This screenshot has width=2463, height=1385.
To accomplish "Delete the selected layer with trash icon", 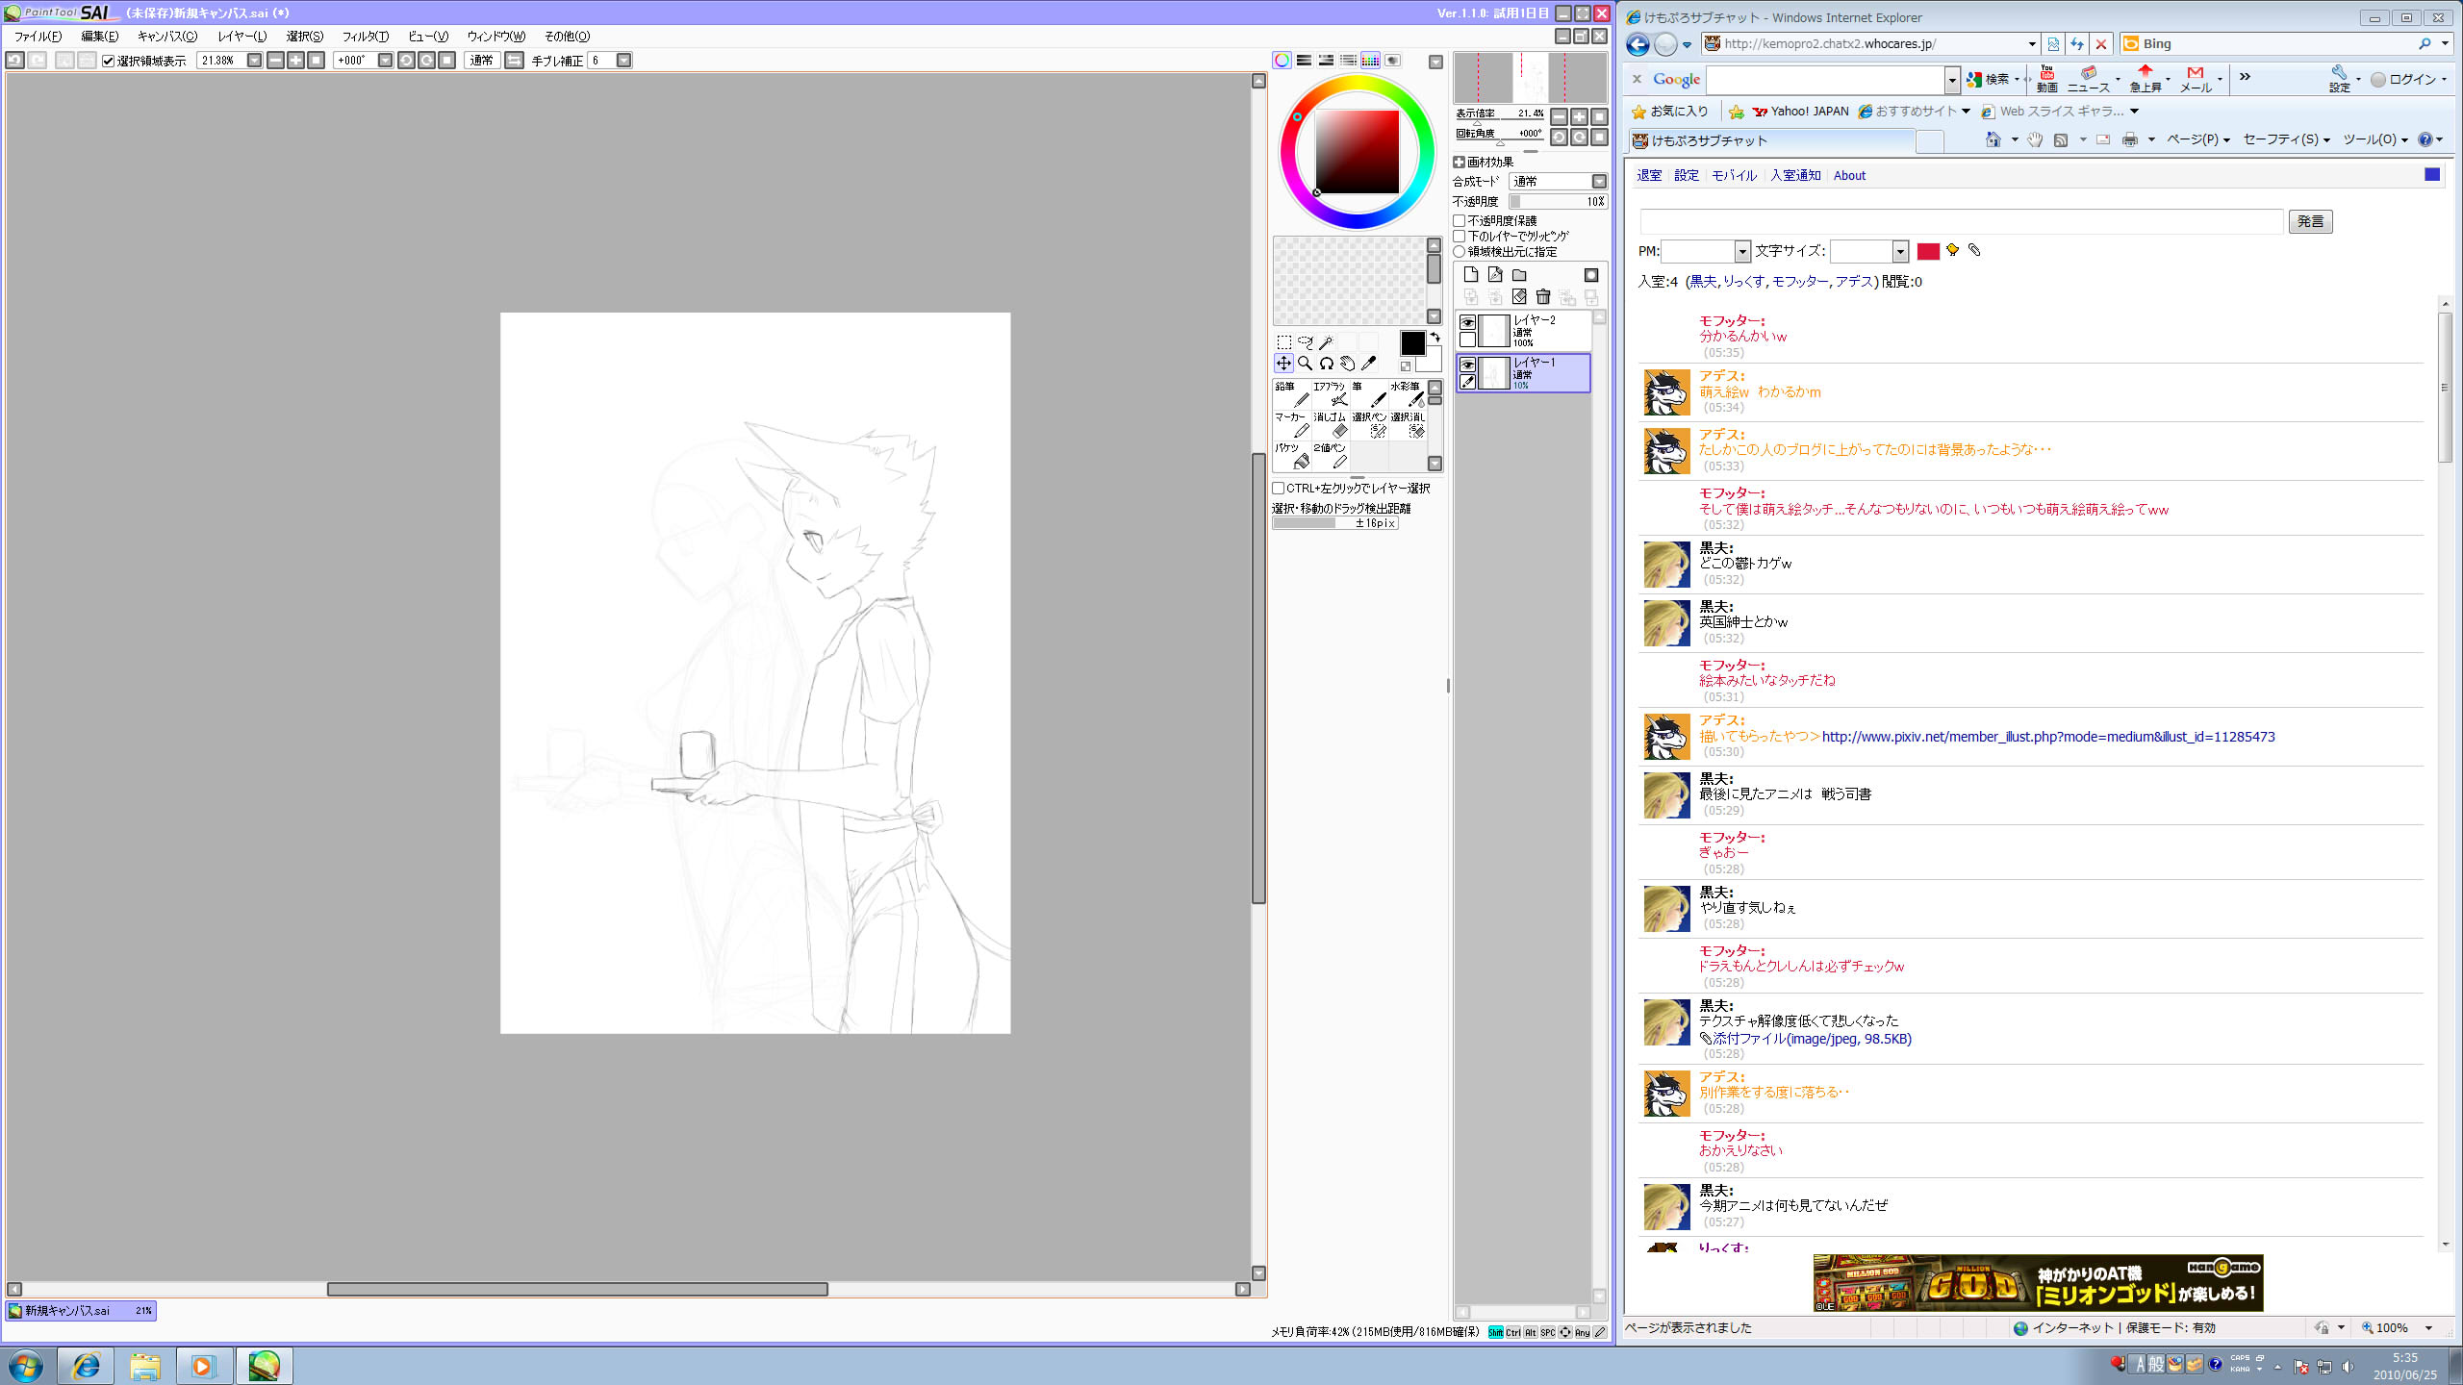I will [1543, 297].
